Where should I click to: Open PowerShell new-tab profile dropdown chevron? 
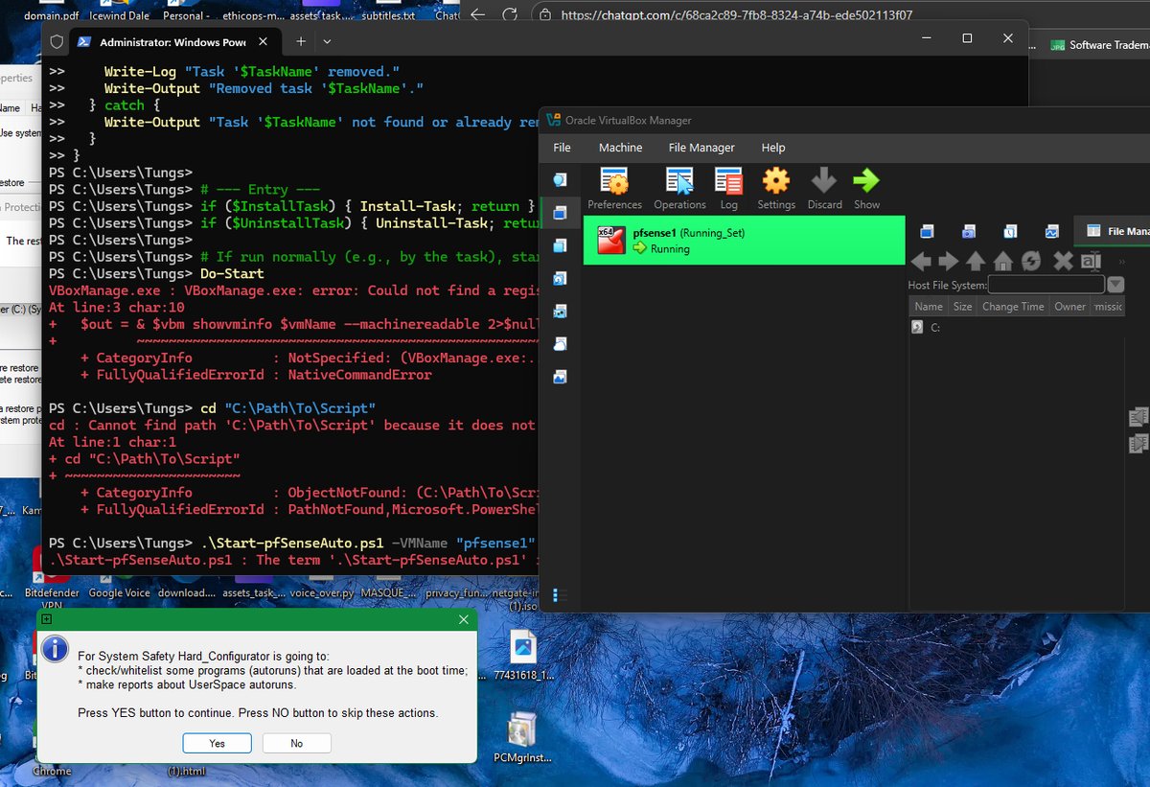(327, 41)
